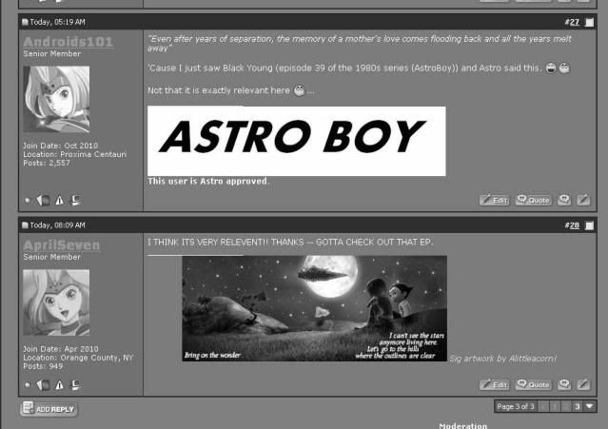Image resolution: width=608 pixels, height=429 pixels.
Task: Click smiley after 'exactly relevant here'
Action: pos(300,90)
